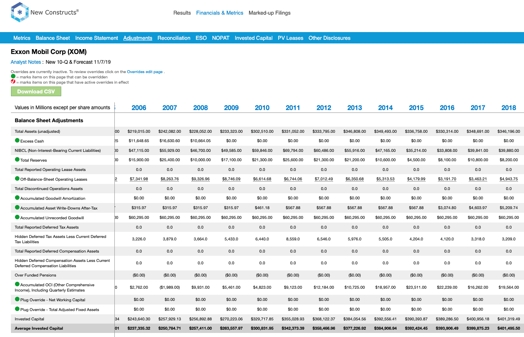This screenshot has width=524, height=337.
Task: Click Off-Balance-Sheet Leases value $9,326.96
Action: (200, 179)
